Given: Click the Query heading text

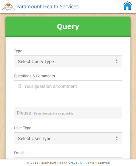Looking at the screenshot, I should tap(68, 27).
